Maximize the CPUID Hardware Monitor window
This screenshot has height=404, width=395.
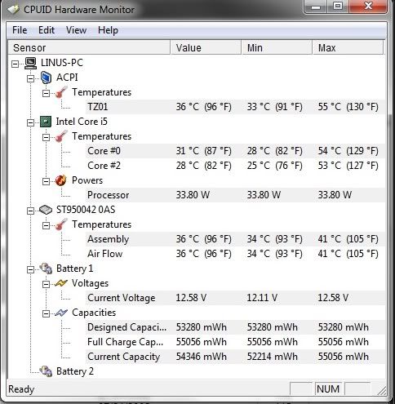pyautogui.click(x=338, y=7)
